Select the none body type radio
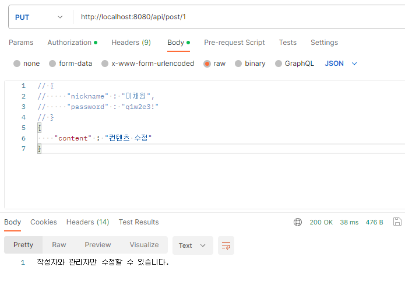This screenshot has height=288, width=405. coord(17,64)
